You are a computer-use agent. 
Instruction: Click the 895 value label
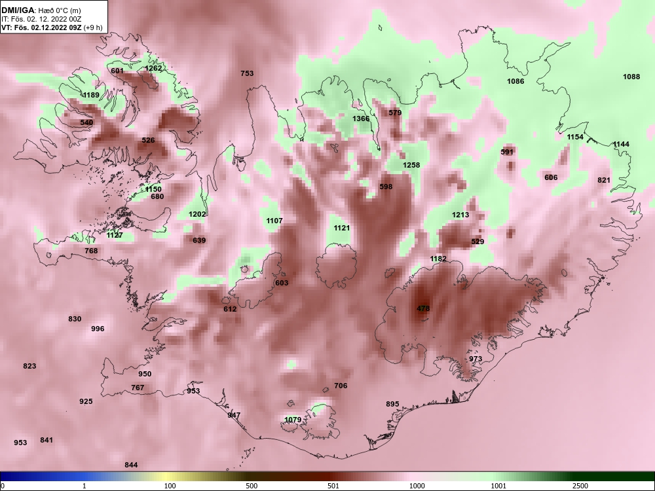coord(392,404)
